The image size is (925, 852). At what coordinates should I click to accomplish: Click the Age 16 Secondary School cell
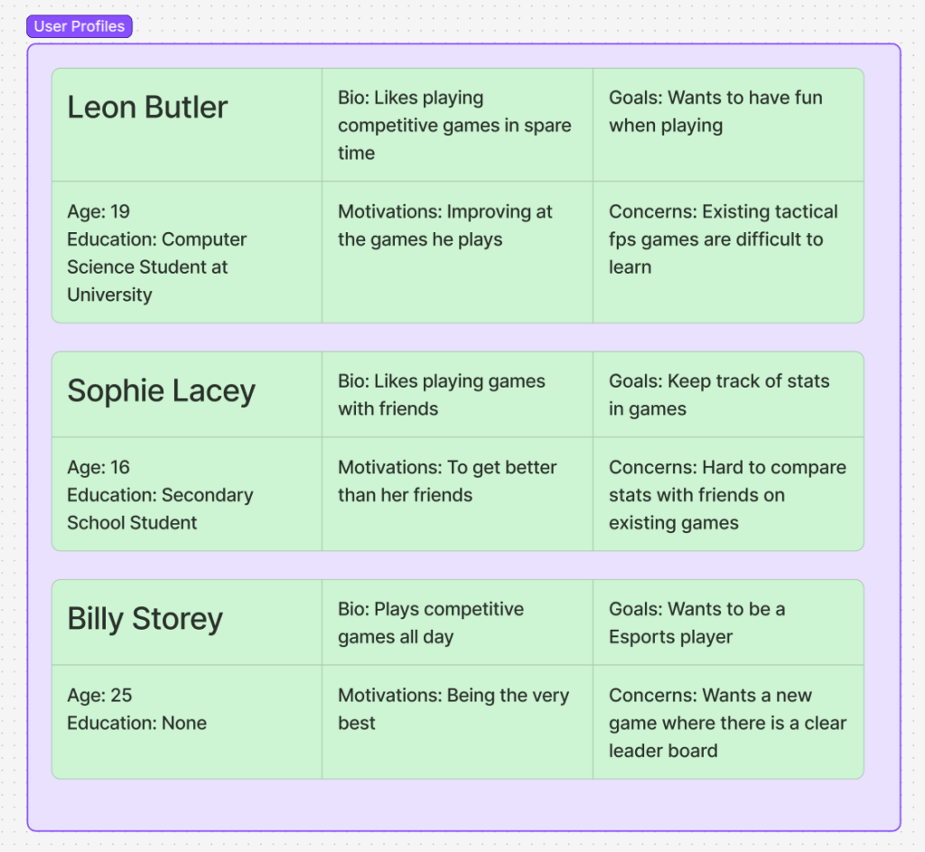pyautogui.click(x=186, y=494)
